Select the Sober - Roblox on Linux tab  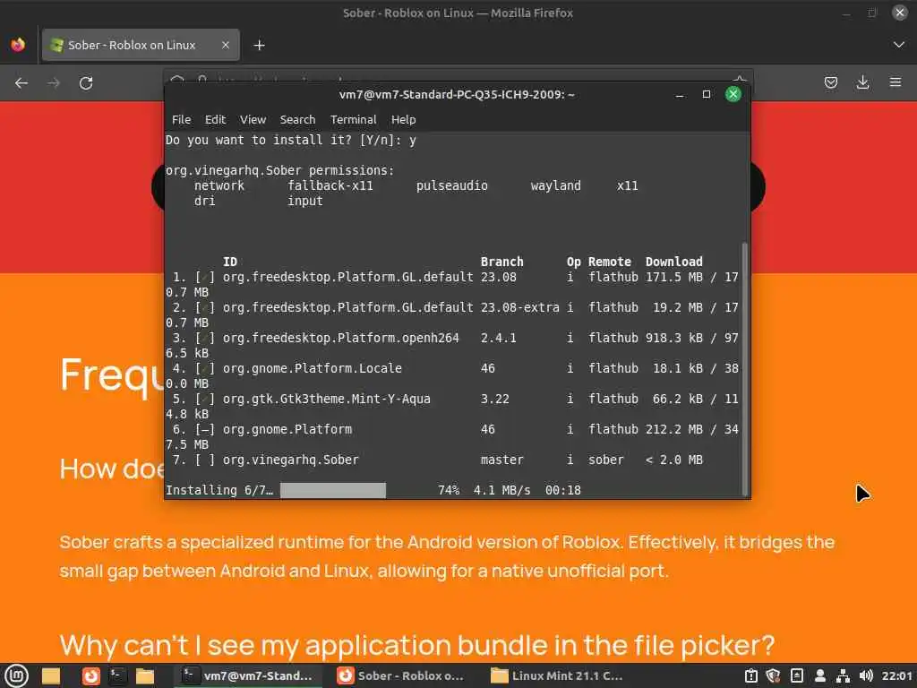141,45
